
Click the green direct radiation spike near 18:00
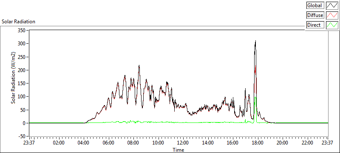pos(255,97)
